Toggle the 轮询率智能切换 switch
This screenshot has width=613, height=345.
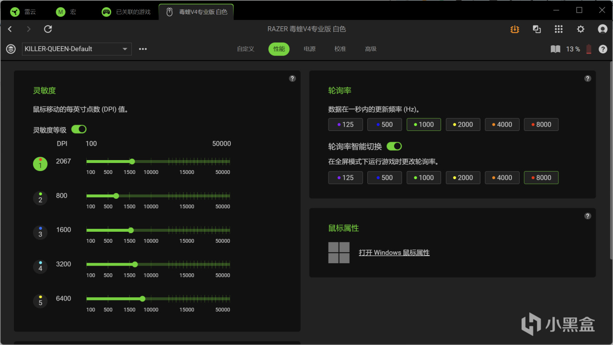(394, 146)
